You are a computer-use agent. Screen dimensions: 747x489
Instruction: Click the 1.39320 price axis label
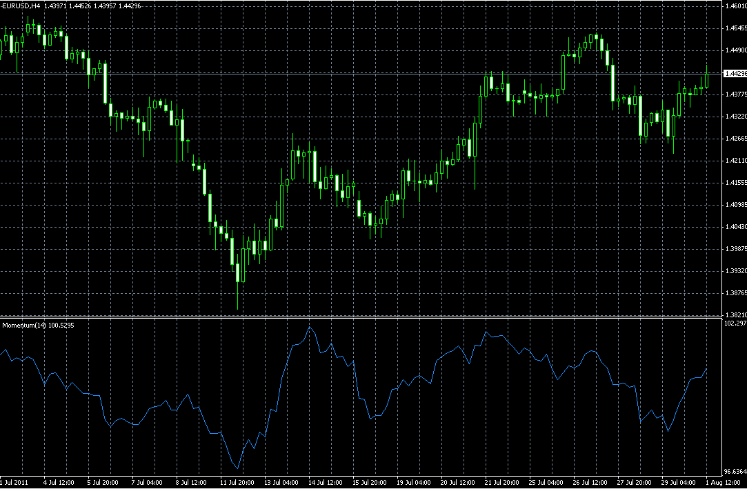tap(735, 271)
